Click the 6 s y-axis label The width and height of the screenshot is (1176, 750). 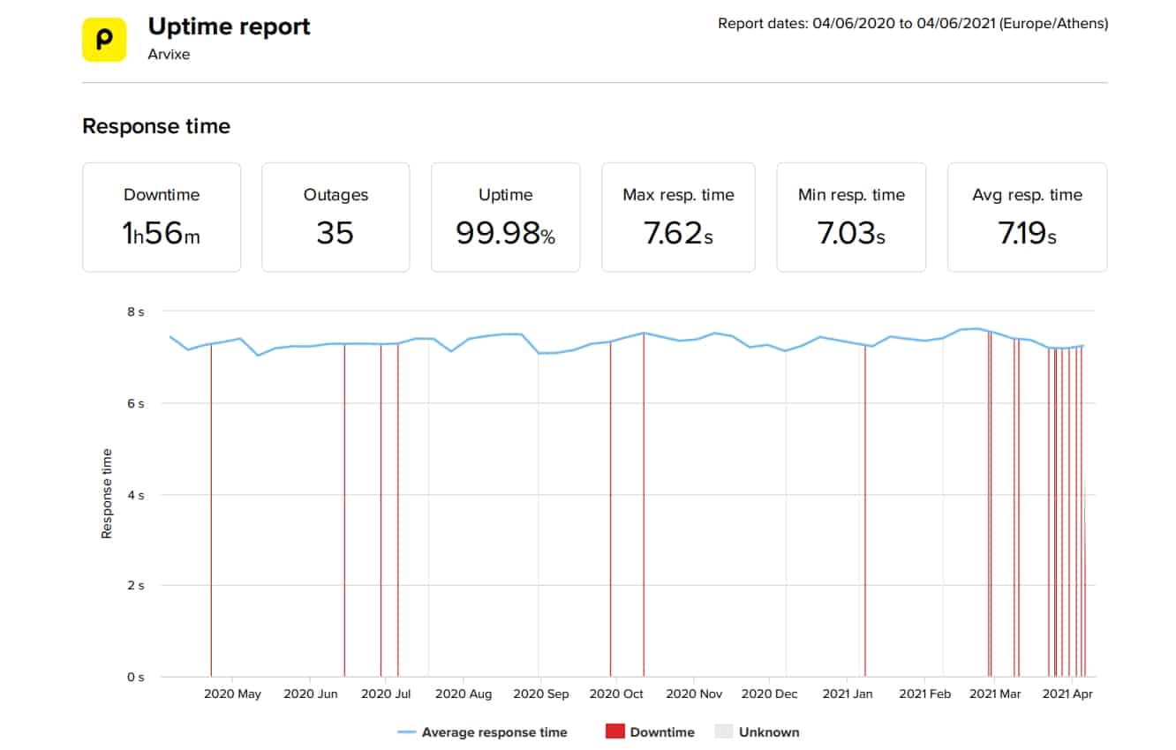(135, 403)
